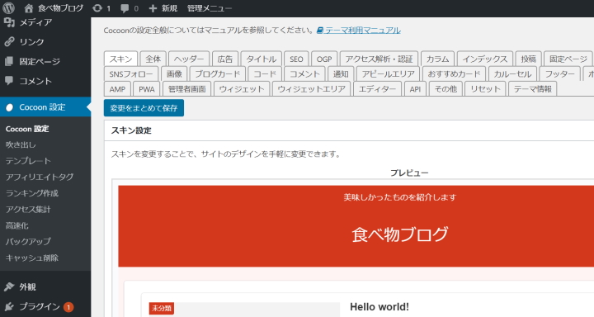Select the カラム tab

tap(437, 59)
